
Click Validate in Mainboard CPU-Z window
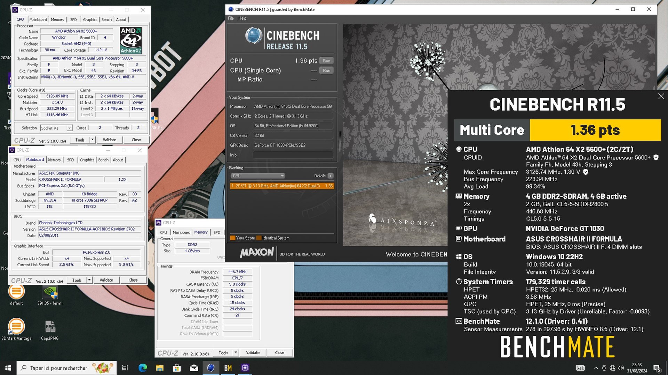pyautogui.click(x=106, y=280)
